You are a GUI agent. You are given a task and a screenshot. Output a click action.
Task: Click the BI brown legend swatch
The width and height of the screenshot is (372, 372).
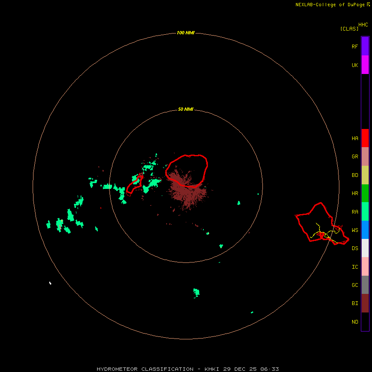tap(365, 303)
